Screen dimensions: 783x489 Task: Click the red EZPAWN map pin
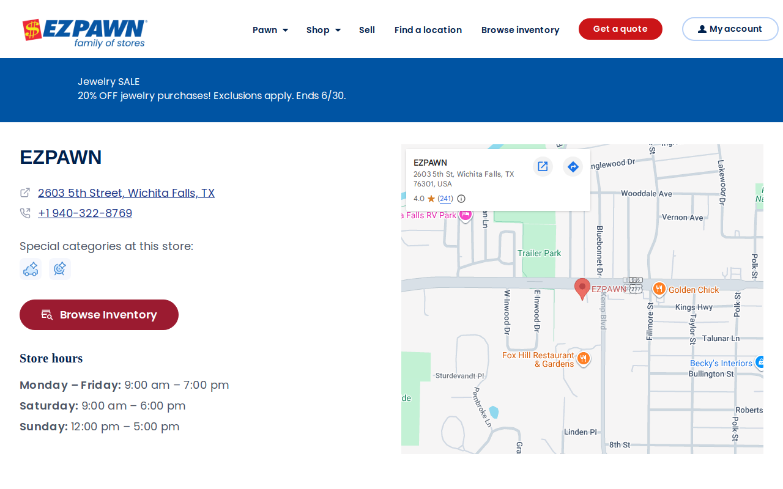tap(582, 289)
